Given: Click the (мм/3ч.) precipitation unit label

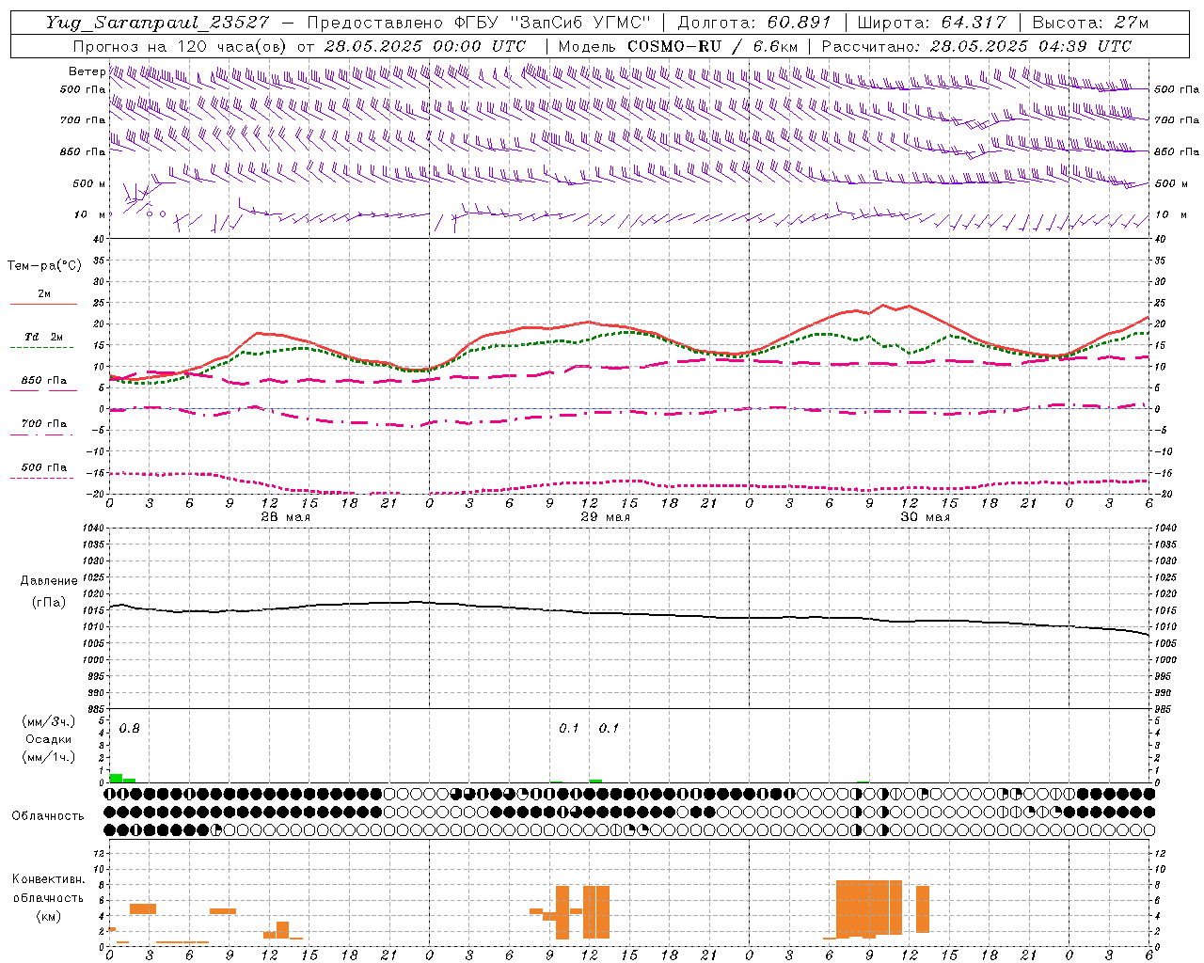Looking at the screenshot, I should [x=48, y=721].
